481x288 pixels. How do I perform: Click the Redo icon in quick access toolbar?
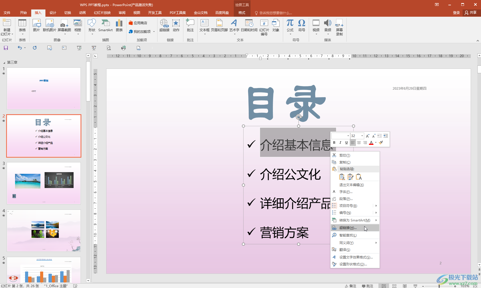pyautogui.click(x=35, y=48)
